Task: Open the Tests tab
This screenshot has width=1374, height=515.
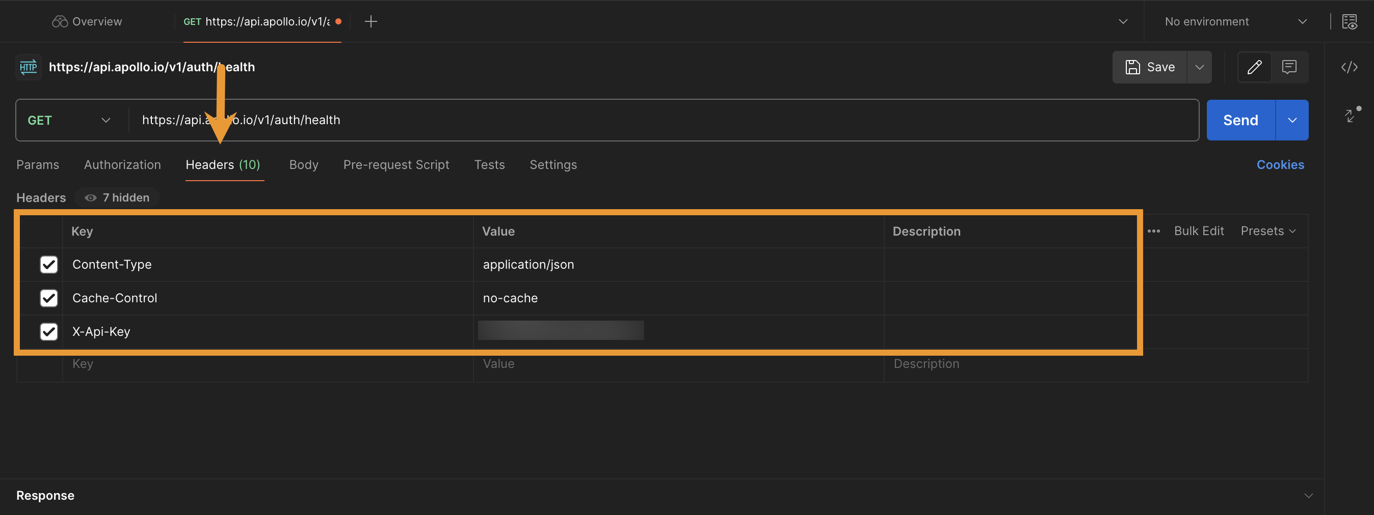Action: [x=489, y=164]
